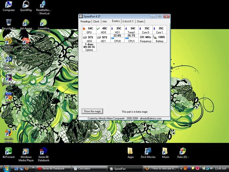
Task: Open the Computer desktop icon
Action: 9,6
